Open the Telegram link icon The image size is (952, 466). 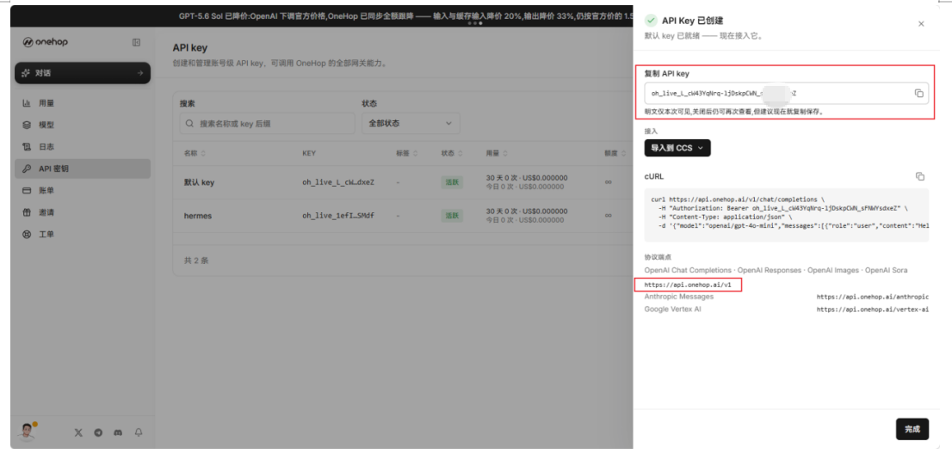pyautogui.click(x=98, y=432)
